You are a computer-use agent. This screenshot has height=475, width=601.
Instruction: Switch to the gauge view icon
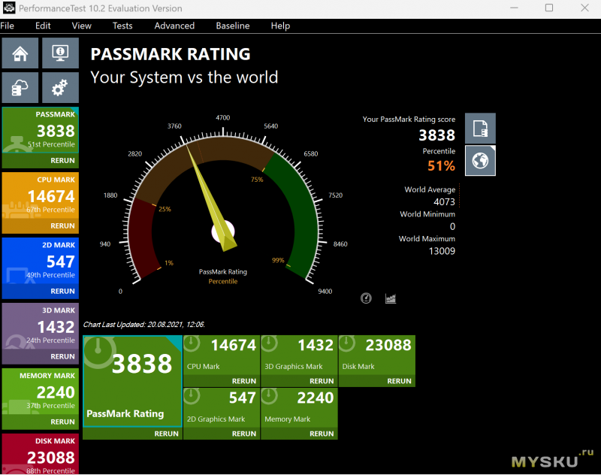[x=366, y=298]
